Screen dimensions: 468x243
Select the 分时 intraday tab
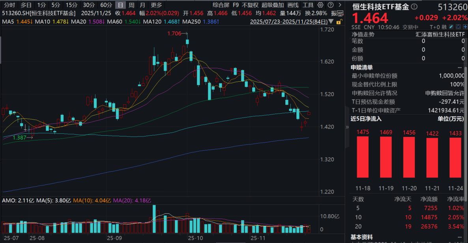point(9,5)
